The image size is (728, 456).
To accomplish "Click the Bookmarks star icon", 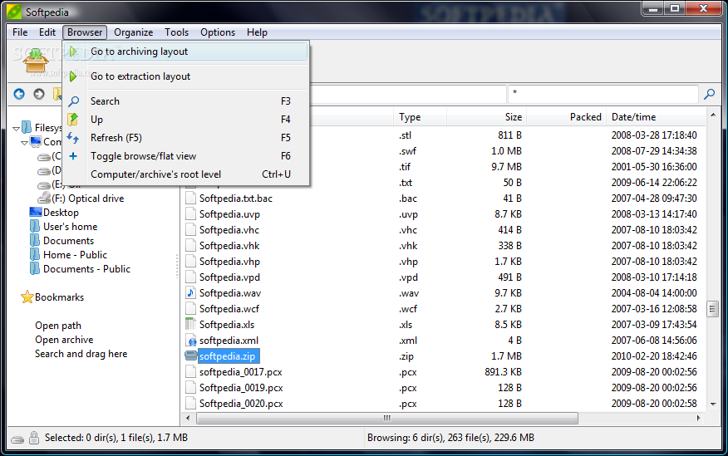I will pyautogui.click(x=27, y=297).
